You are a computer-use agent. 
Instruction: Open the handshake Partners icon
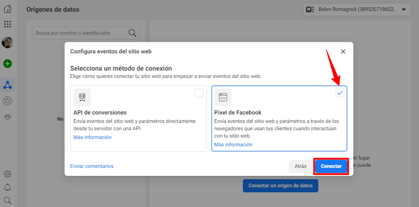click(x=7, y=117)
